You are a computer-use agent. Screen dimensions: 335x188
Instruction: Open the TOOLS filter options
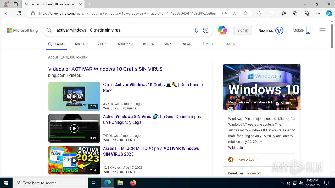230,44
